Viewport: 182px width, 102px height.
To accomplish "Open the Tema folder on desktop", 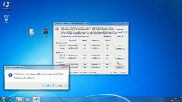I will (32, 33).
